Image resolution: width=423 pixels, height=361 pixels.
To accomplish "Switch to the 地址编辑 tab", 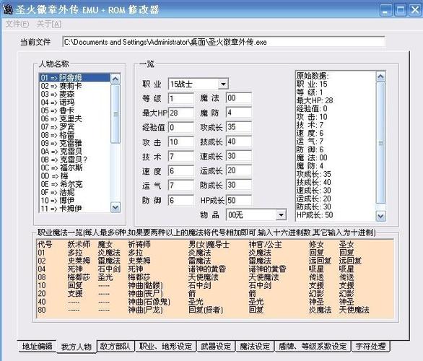I will tap(37, 347).
